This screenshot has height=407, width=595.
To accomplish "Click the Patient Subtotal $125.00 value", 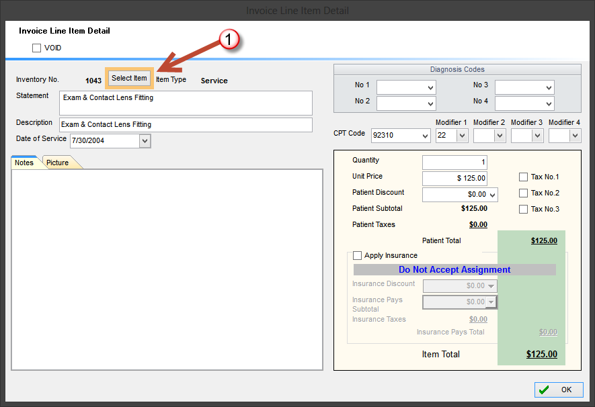I will [x=474, y=208].
